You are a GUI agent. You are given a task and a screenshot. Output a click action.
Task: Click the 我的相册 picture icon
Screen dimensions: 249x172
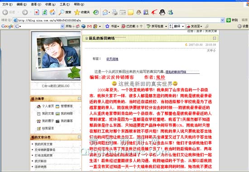pyautogui.click(x=57, y=114)
